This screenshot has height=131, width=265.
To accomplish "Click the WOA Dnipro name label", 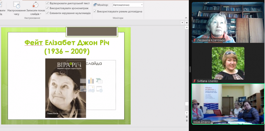I will [x=202, y=122].
